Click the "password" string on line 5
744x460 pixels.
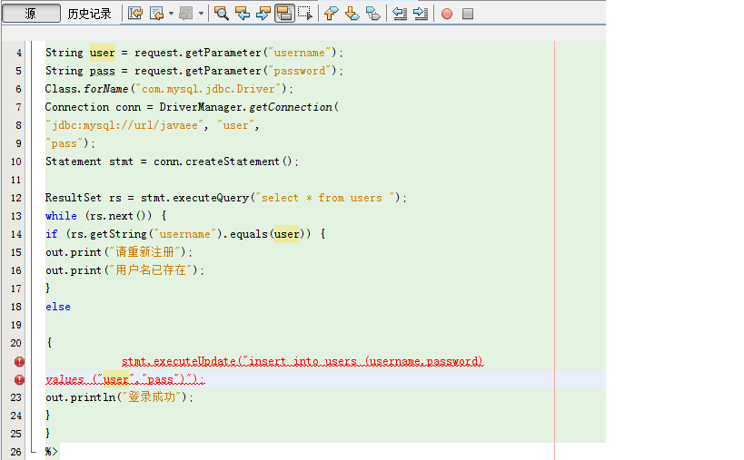point(299,71)
